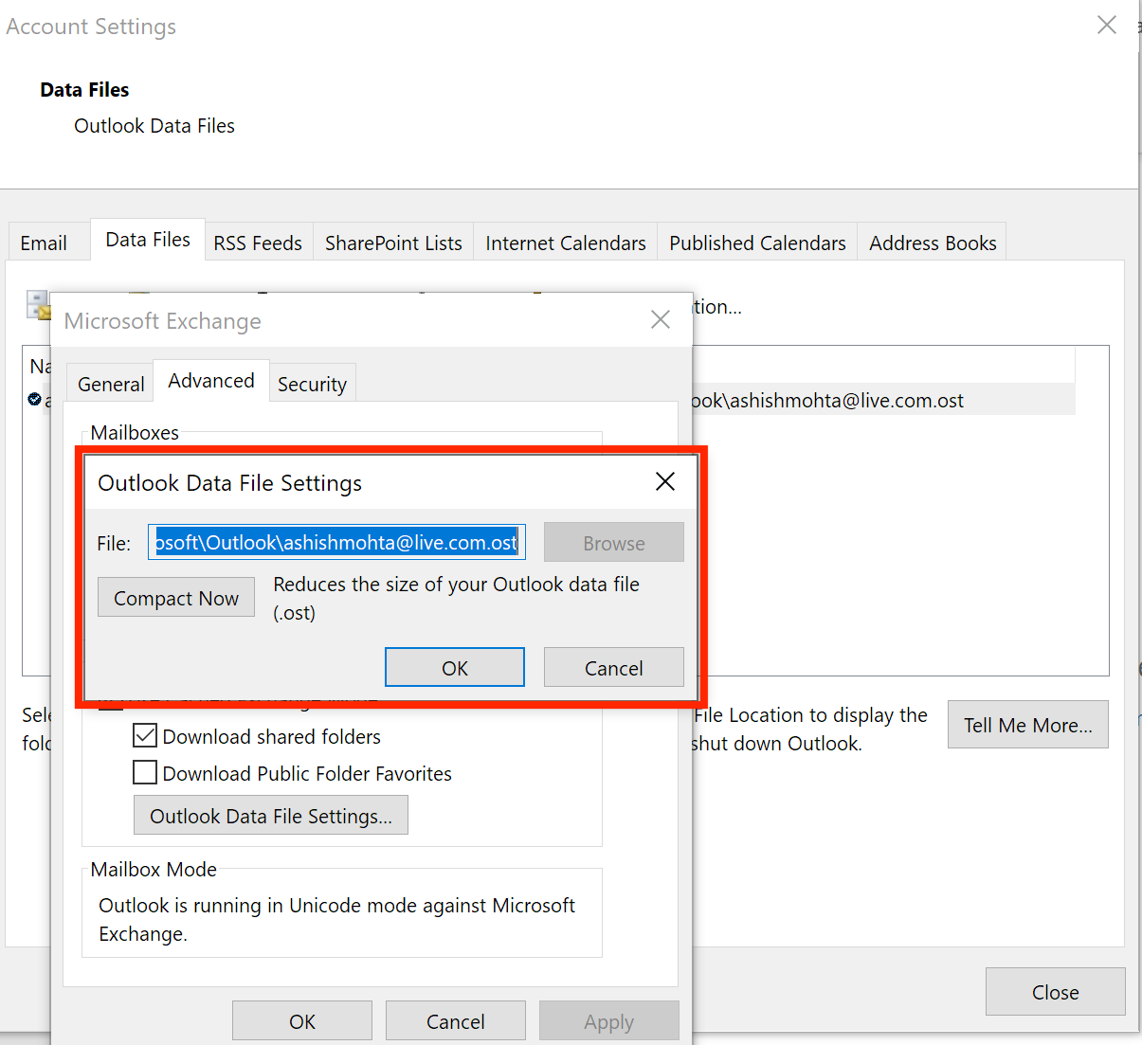Click Compact Now to shrink the data file
The image size is (1142, 1045).
(x=175, y=597)
